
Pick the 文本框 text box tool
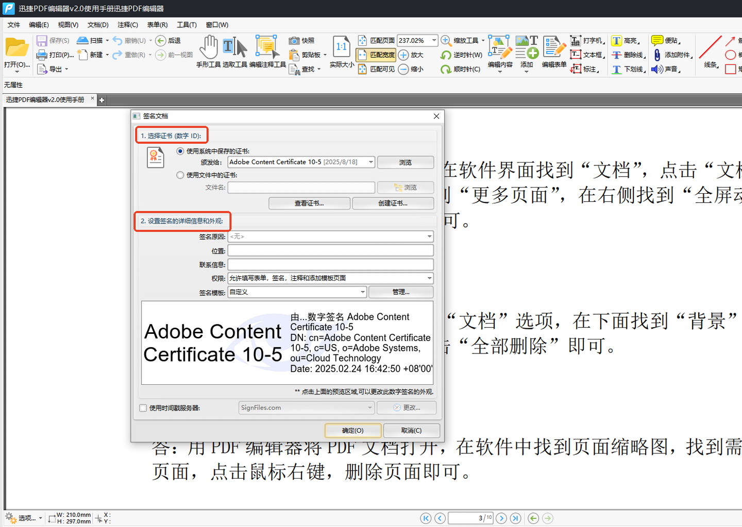[587, 55]
